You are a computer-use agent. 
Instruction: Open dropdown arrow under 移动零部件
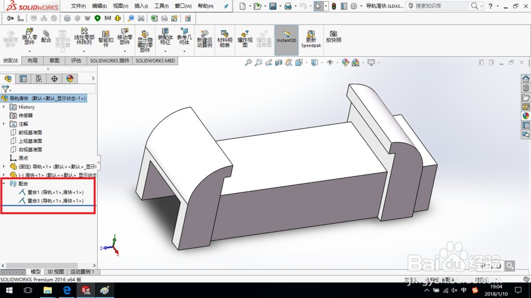pyautogui.click(x=125, y=51)
